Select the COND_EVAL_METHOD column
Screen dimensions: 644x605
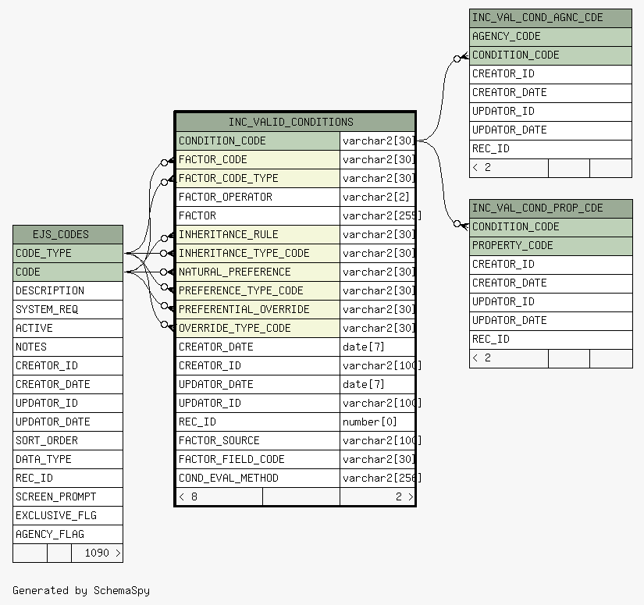point(258,478)
